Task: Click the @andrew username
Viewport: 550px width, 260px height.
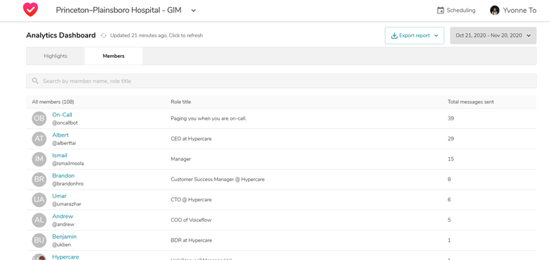Action: 63,225
